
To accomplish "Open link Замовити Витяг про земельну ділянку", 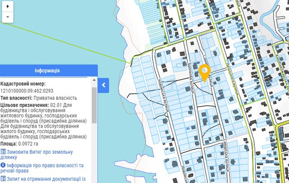I will pos(36,155).
